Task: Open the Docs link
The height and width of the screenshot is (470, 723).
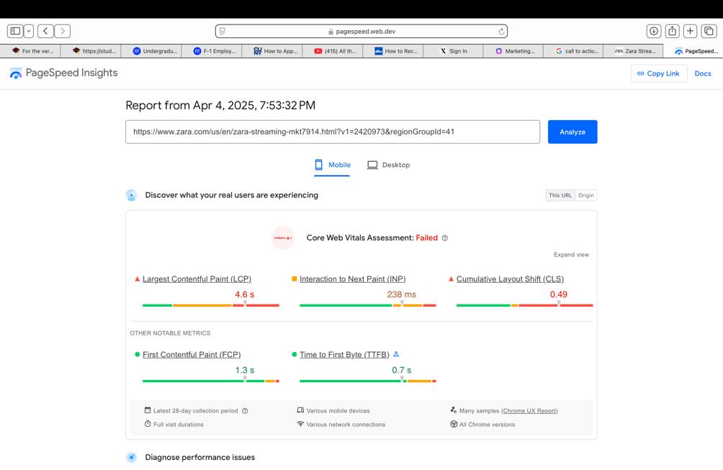Action: pyautogui.click(x=703, y=73)
